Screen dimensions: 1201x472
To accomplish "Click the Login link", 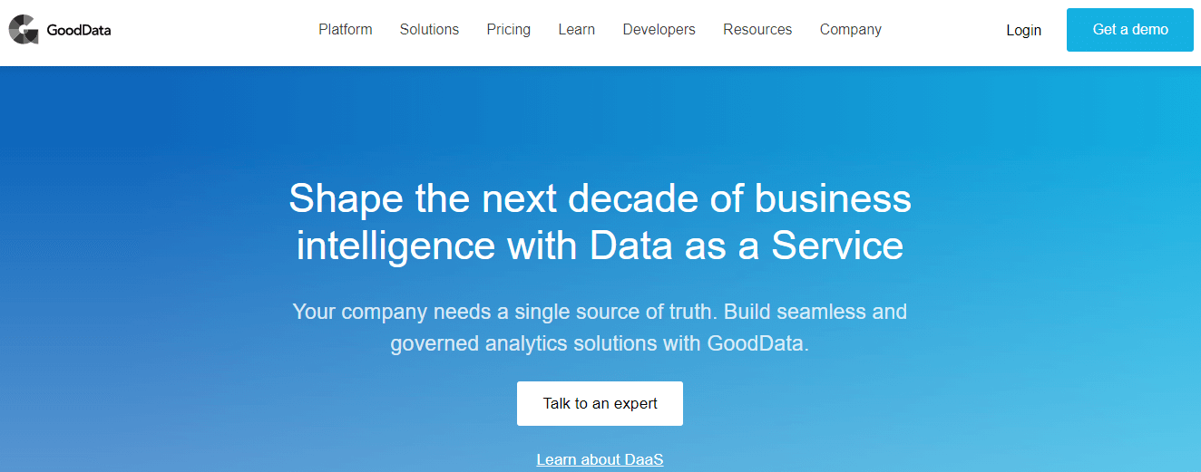I will [1024, 30].
